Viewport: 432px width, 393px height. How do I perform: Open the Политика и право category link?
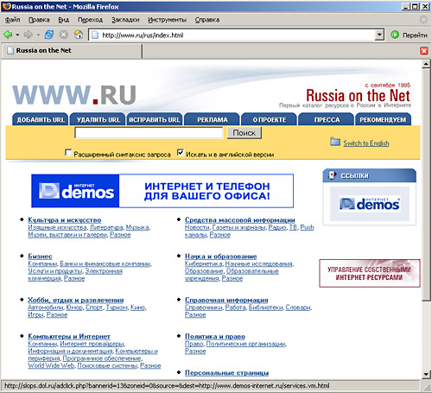pos(215,336)
